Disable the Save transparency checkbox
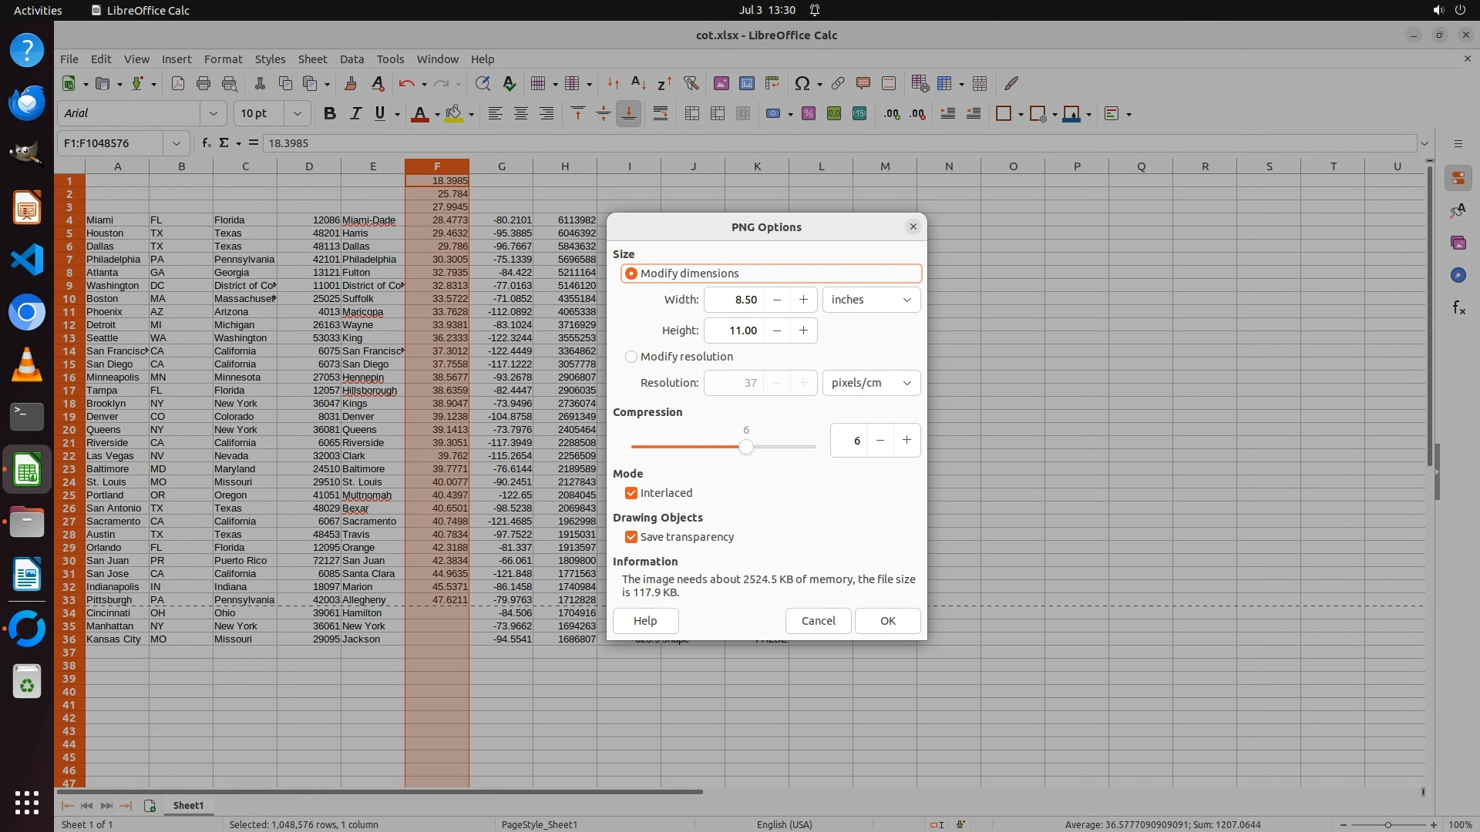The height and width of the screenshot is (832, 1480). coord(631,537)
